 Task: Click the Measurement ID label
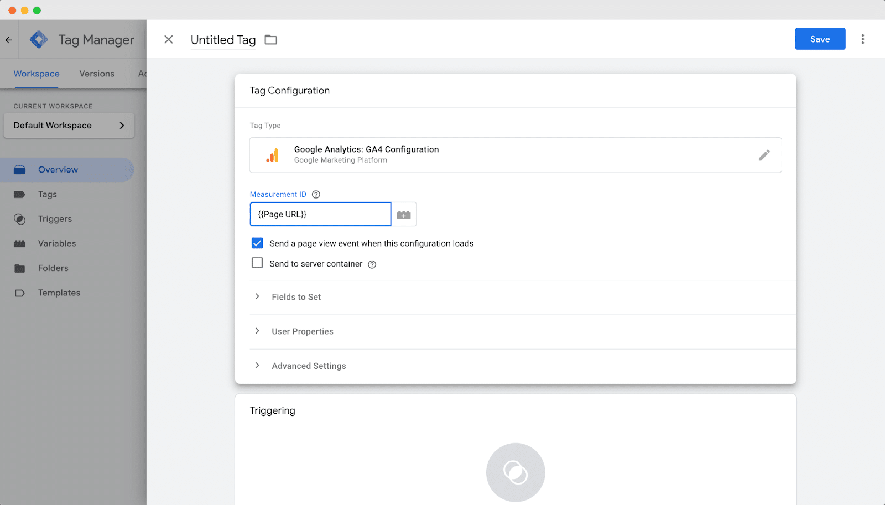(x=278, y=194)
